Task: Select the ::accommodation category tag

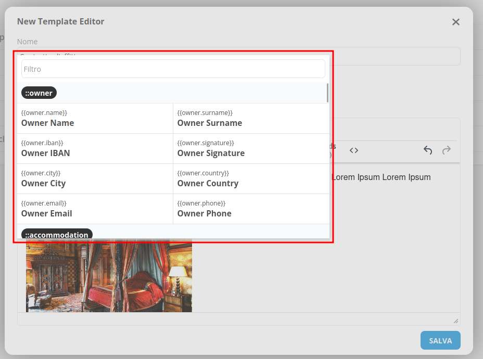Action: [57, 235]
